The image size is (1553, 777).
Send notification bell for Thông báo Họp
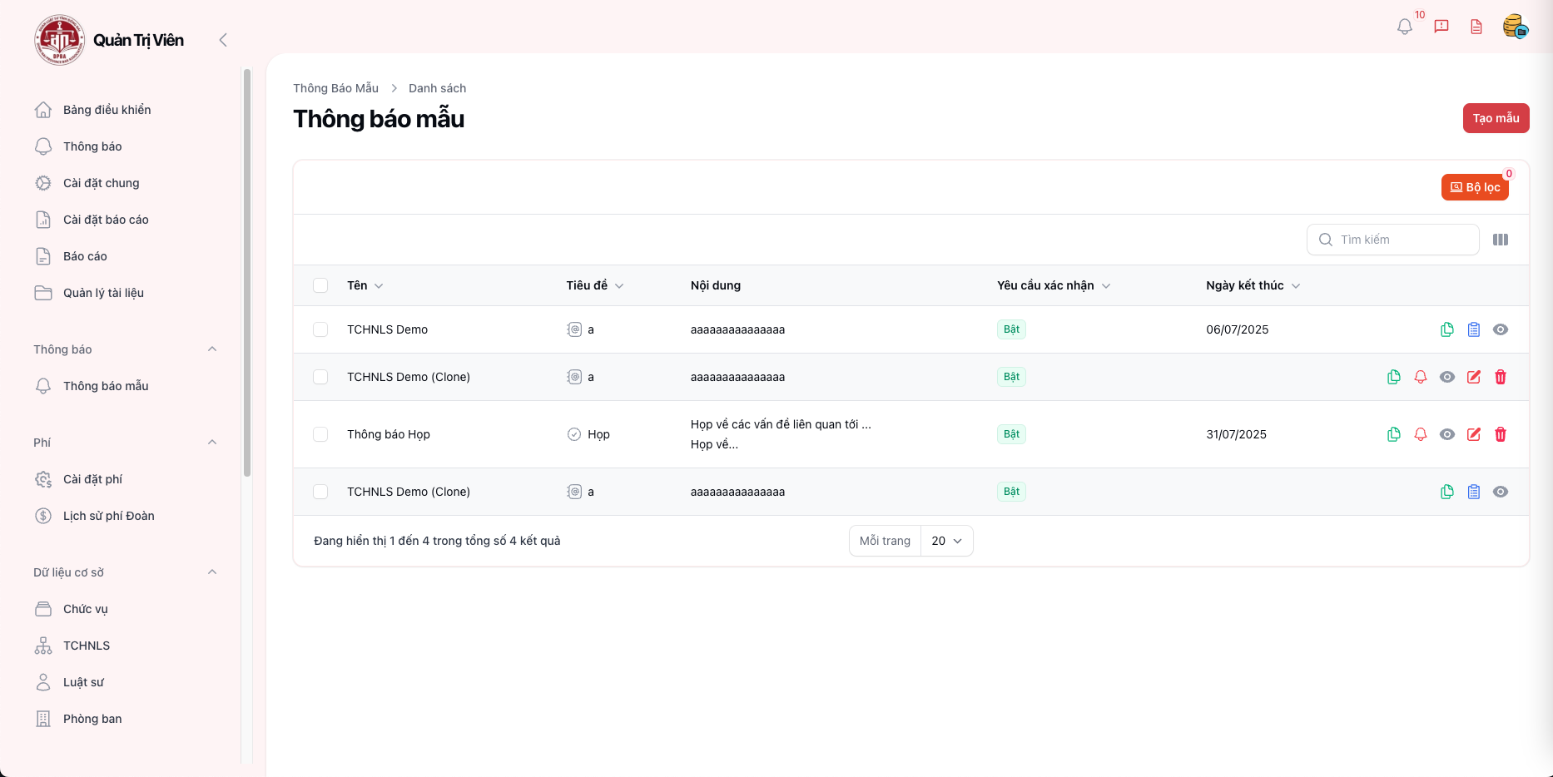click(x=1421, y=434)
